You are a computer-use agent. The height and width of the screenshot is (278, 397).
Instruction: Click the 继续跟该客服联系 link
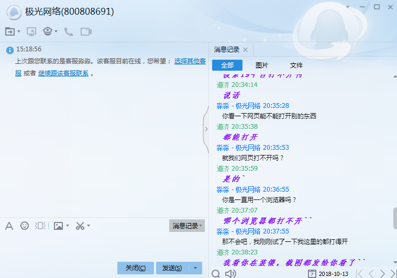pyautogui.click(x=63, y=73)
